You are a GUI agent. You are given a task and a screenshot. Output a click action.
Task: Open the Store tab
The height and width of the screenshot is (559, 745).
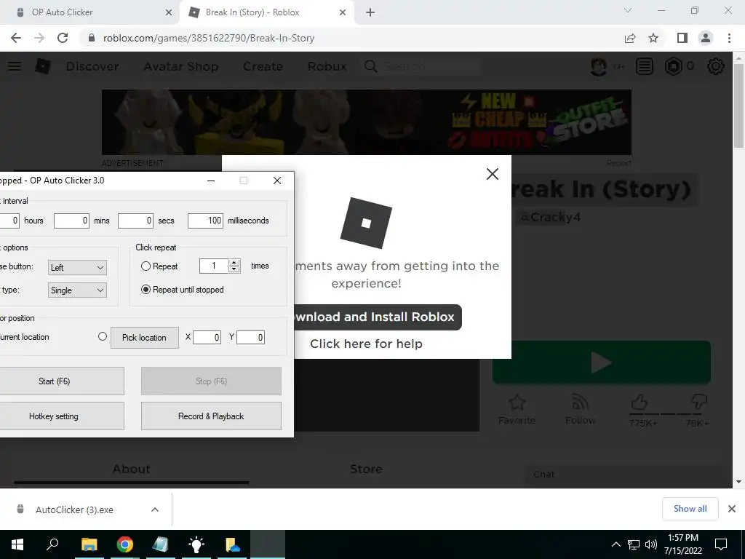tap(366, 469)
